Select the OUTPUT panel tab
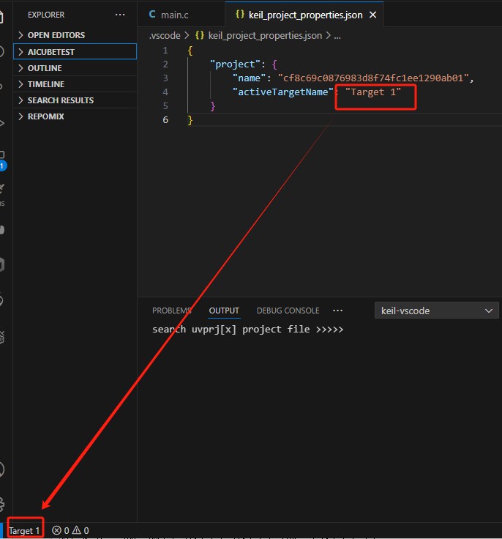Screen dimensions: 502x539 [x=224, y=311]
